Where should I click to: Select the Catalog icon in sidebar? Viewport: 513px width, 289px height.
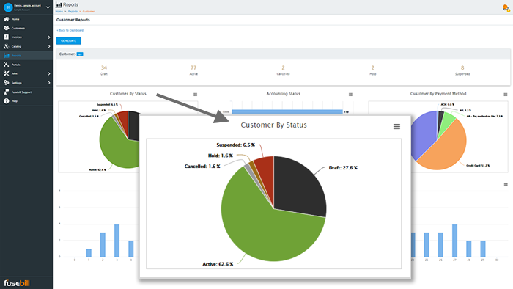click(6, 46)
